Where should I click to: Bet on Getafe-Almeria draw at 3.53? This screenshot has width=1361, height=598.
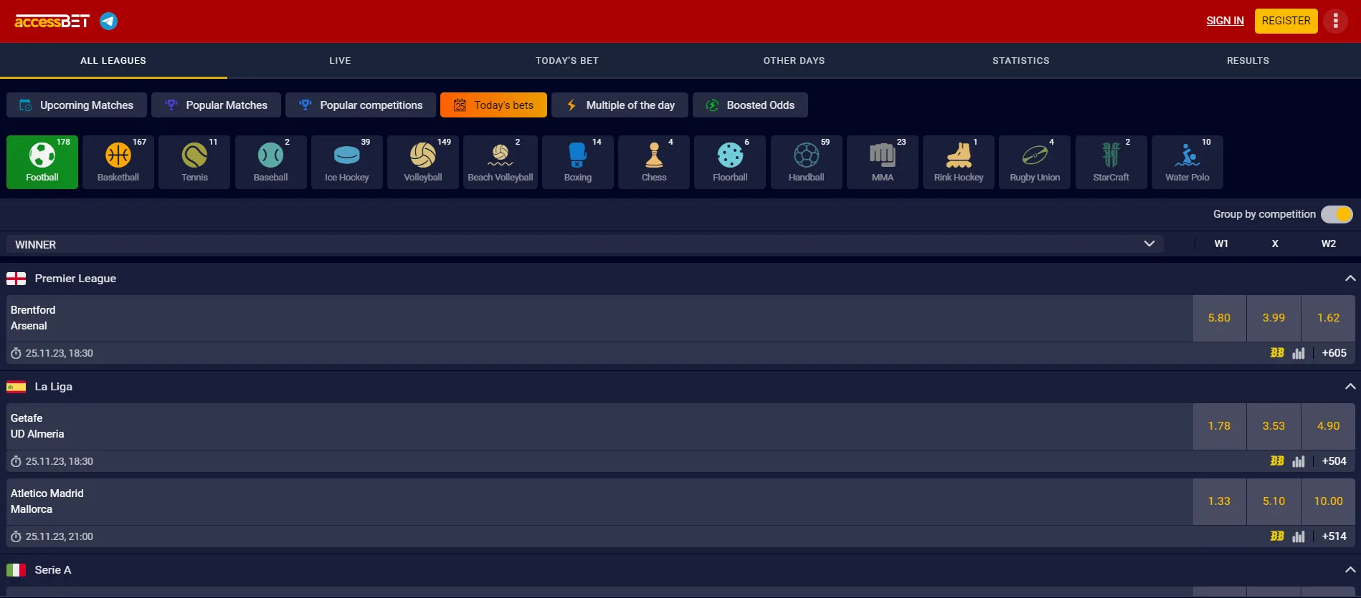click(x=1274, y=426)
